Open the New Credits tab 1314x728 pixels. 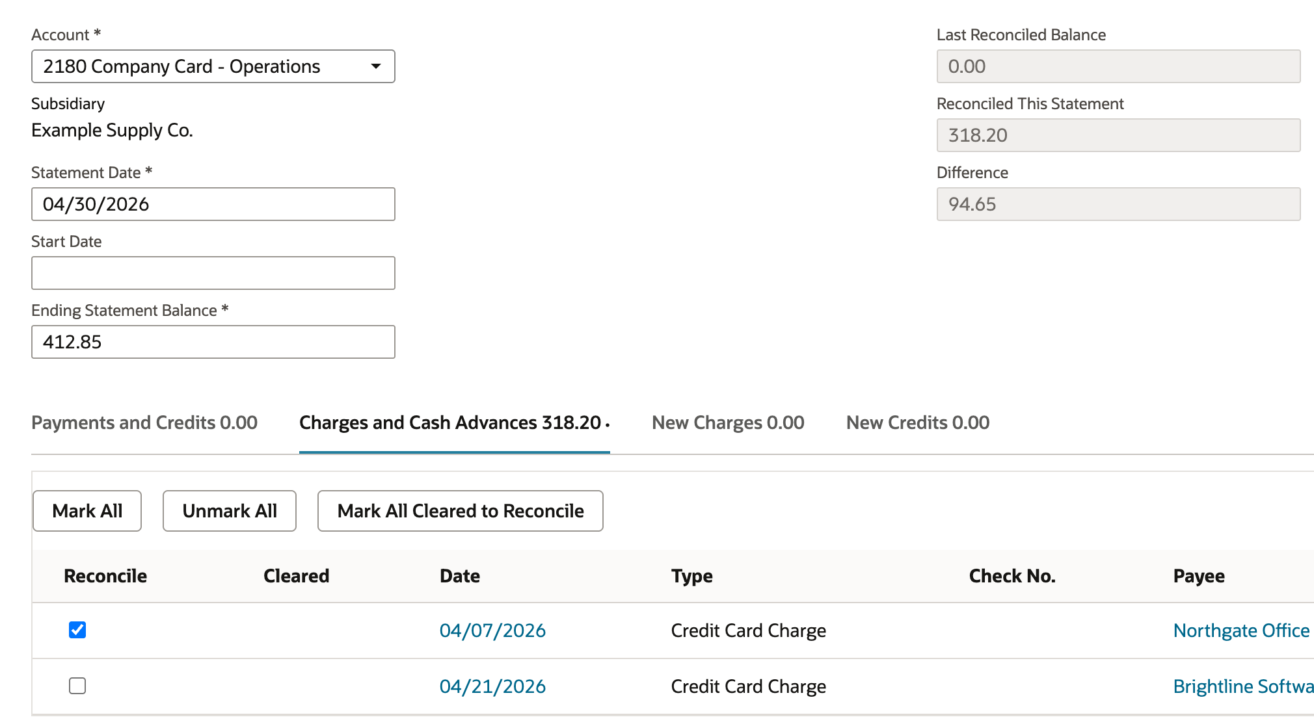pyautogui.click(x=918, y=422)
